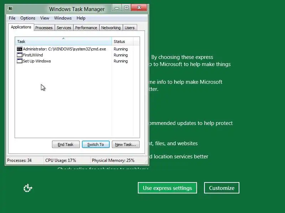Open the View menu
The height and width of the screenshot is (213, 285).
tap(45, 18)
